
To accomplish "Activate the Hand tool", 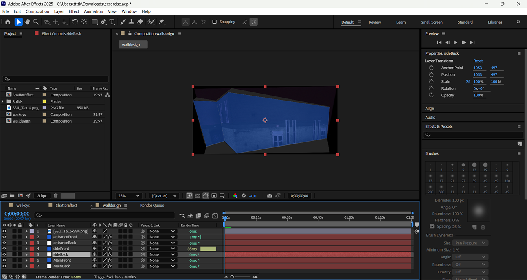I will click(27, 22).
